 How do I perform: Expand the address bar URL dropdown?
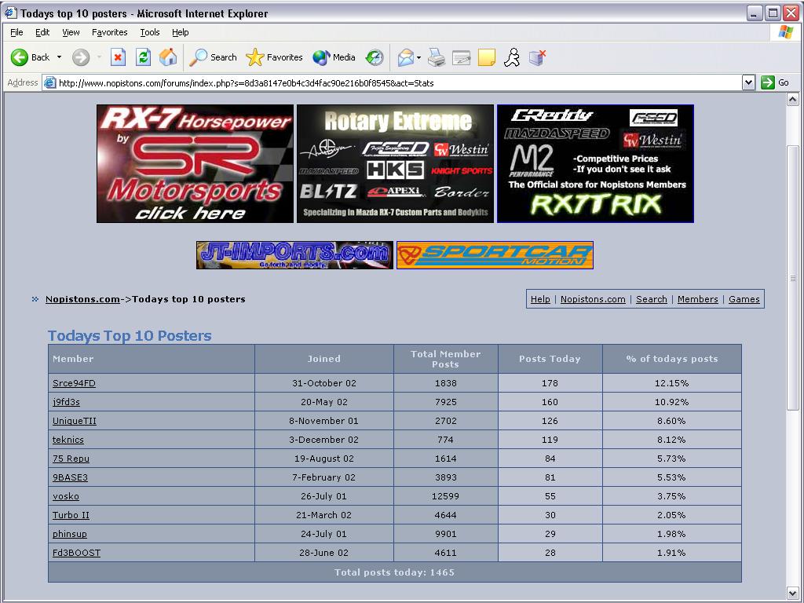[748, 82]
